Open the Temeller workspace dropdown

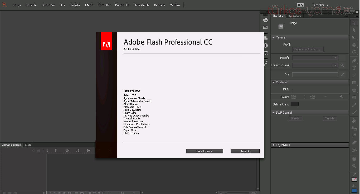click(320, 5)
